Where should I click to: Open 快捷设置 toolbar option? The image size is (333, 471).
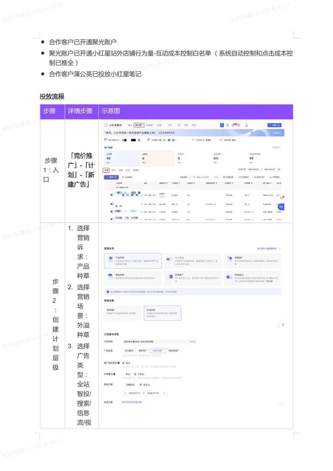pyautogui.click(x=228, y=177)
